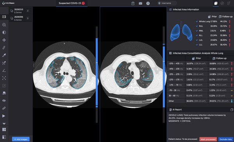Viewport: 234px width, 142px height.
Task: Open the help question mark icon
Action: (x=148, y=3)
